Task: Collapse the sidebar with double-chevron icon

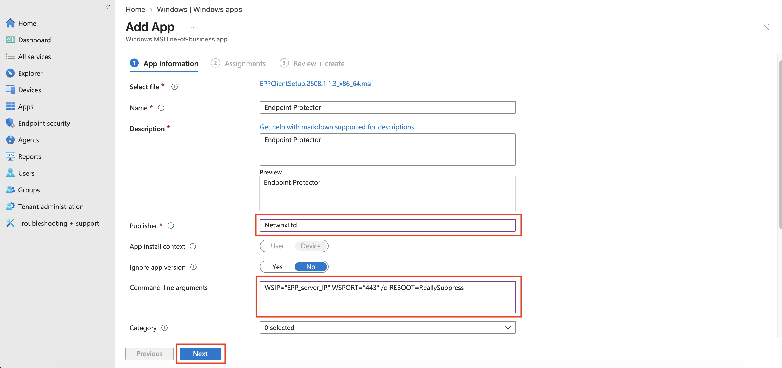Action: (108, 7)
